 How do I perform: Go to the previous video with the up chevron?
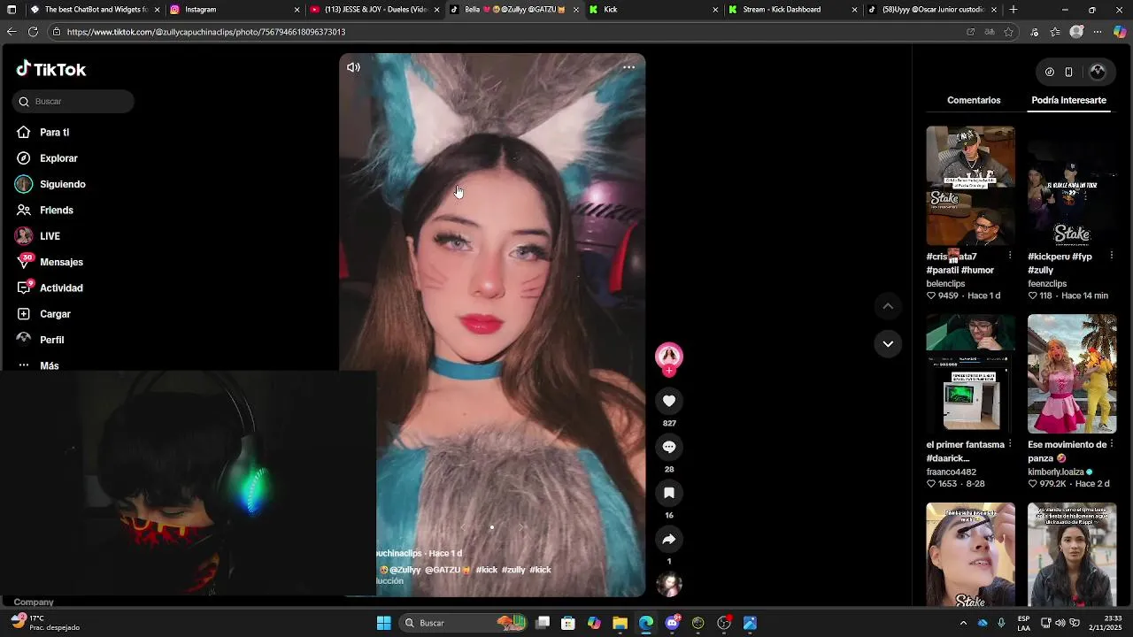click(888, 306)
